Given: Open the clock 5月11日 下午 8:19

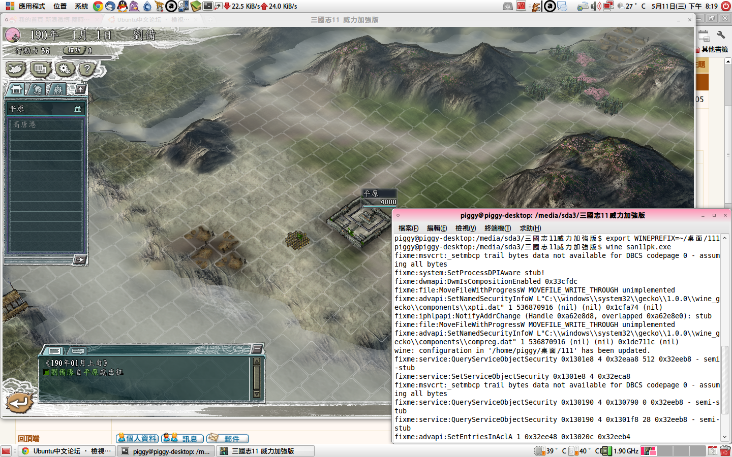Looking at the screenshot, I should pyautogui.click(x=684, y=6).
